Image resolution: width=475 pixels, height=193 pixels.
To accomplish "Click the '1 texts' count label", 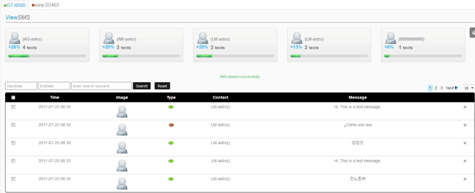I will point(405,48).
